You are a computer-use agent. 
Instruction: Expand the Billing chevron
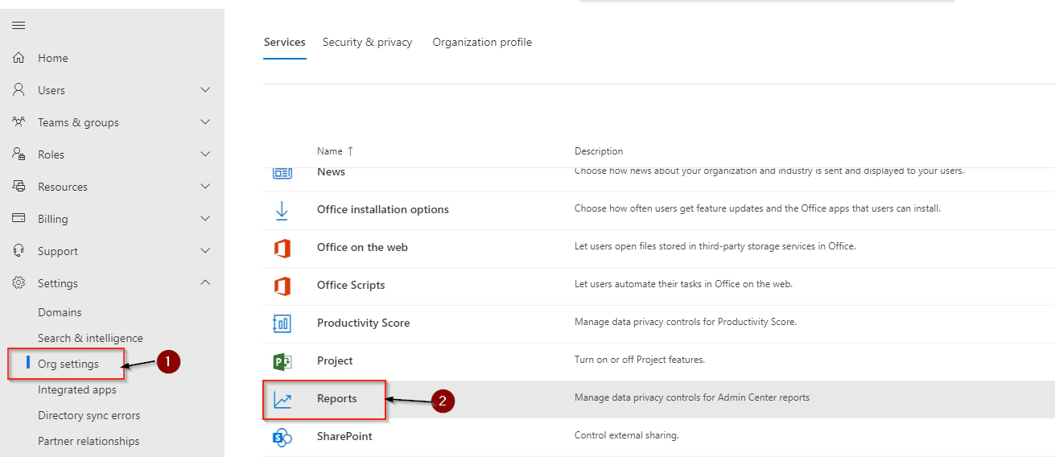[x=205, y=219]
